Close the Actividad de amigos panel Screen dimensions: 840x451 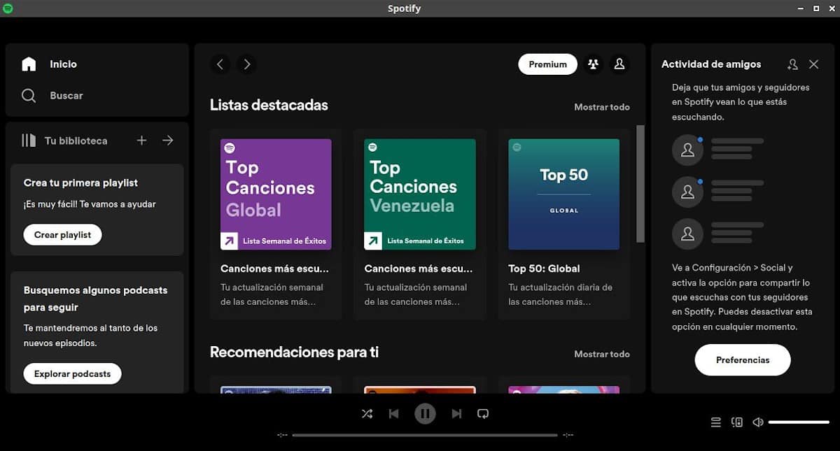click(x=813, y=64)
